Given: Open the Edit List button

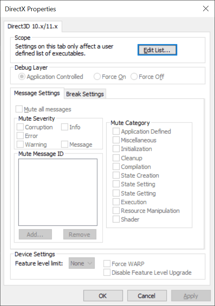Looking at the screenshot, I should tap(157, 50).
